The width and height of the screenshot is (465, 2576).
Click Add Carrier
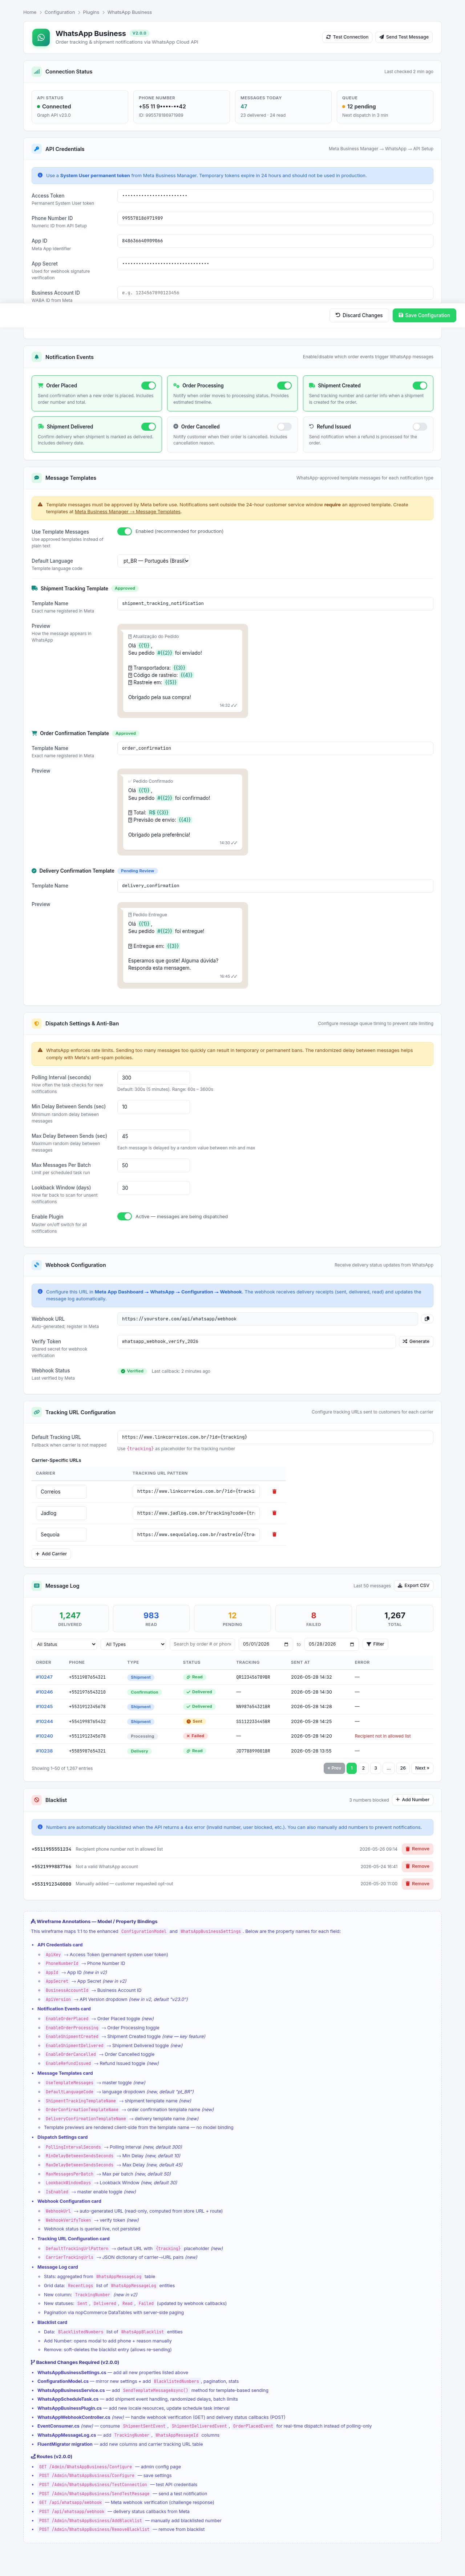51,1554
